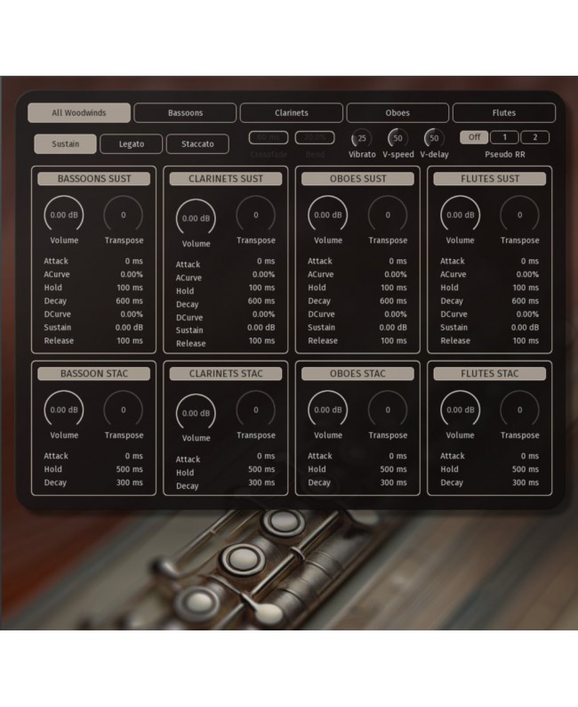Screen dimensions: 578x707
Task: Click Bassoons Sust Release value 100 ms
Action: click(130, 340)
